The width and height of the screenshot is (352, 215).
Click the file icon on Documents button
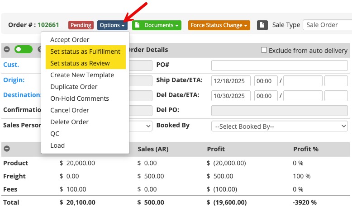tap(138, 25)
